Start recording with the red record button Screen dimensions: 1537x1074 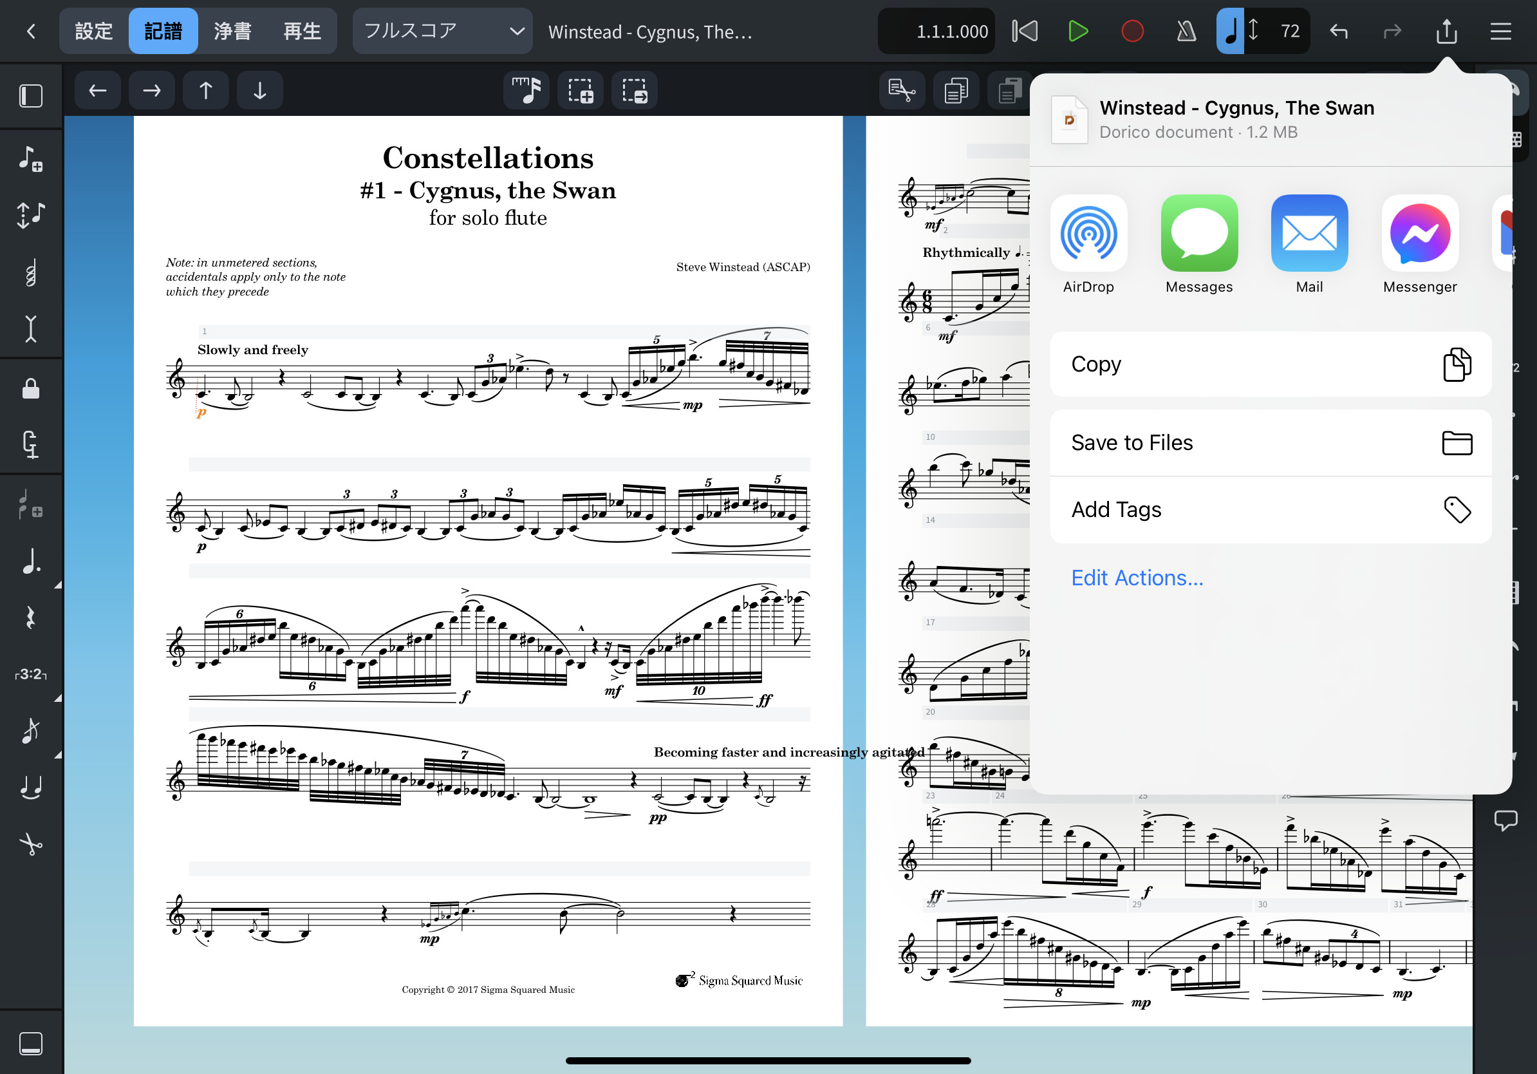click(1132, 32)
